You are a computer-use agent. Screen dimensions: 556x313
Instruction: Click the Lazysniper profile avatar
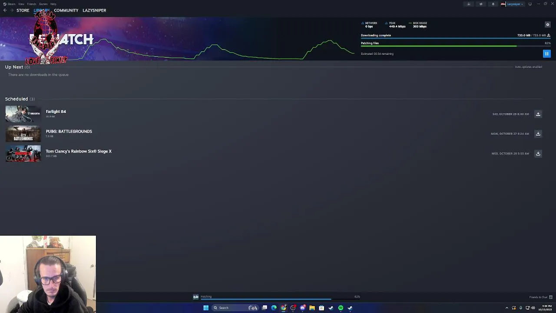tap(503, 4)
